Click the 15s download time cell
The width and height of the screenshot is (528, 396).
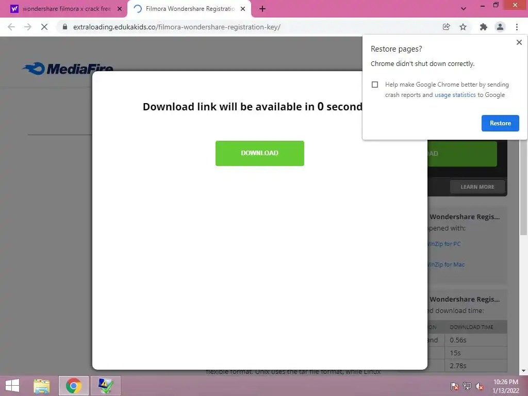coord(475,353)
